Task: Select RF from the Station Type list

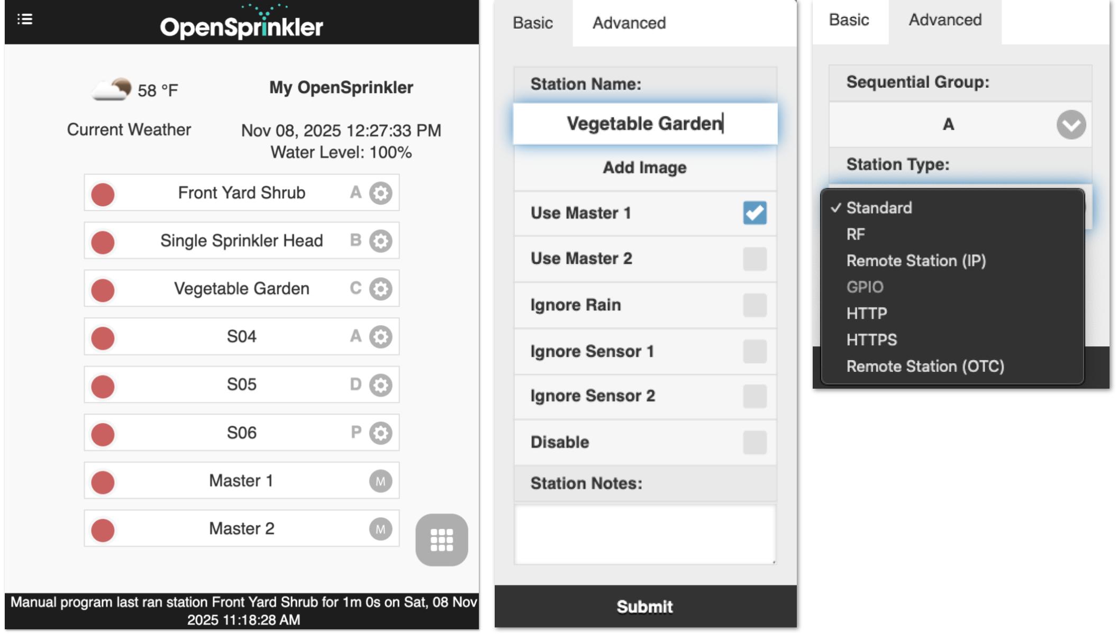Action: tap(857, 234)
